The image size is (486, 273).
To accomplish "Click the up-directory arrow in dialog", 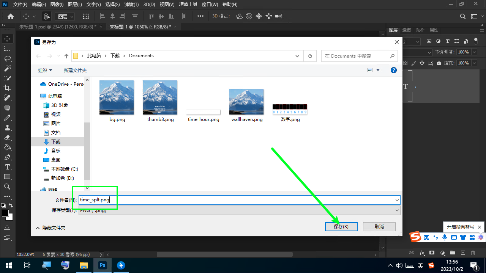I will 66,56.
